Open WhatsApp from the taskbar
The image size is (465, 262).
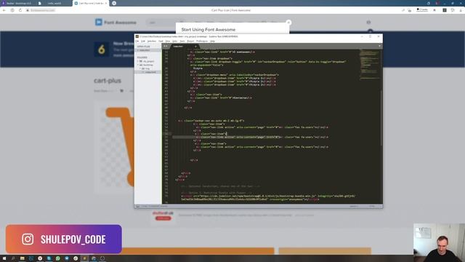58,258
